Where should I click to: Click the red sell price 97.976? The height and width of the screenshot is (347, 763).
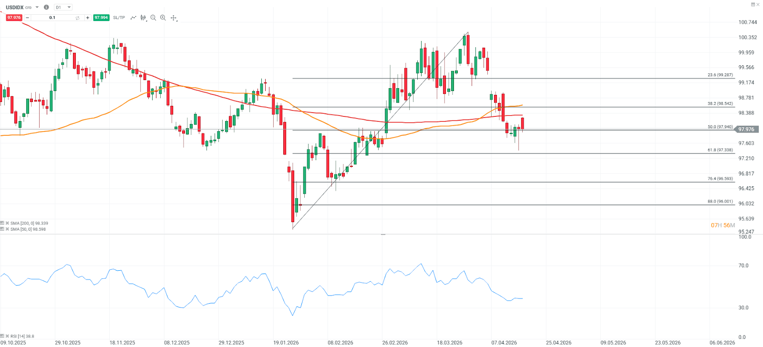(14, 18)
